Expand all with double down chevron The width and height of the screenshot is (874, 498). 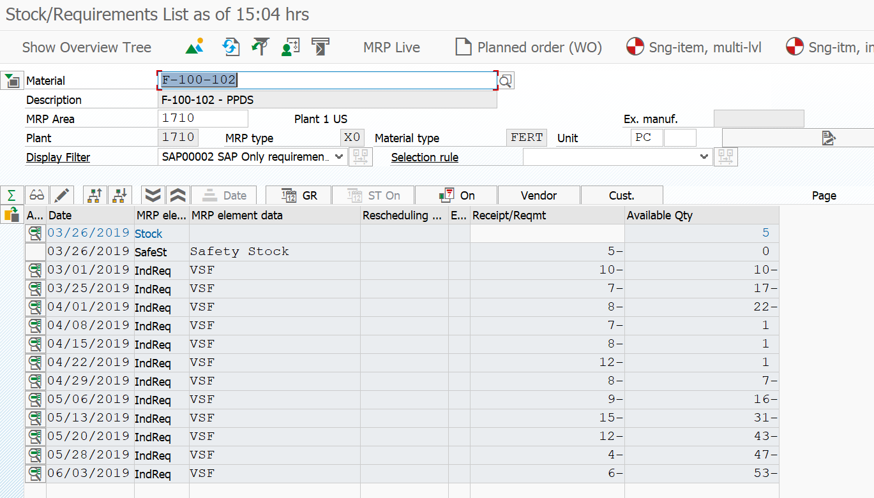[153, 195]
